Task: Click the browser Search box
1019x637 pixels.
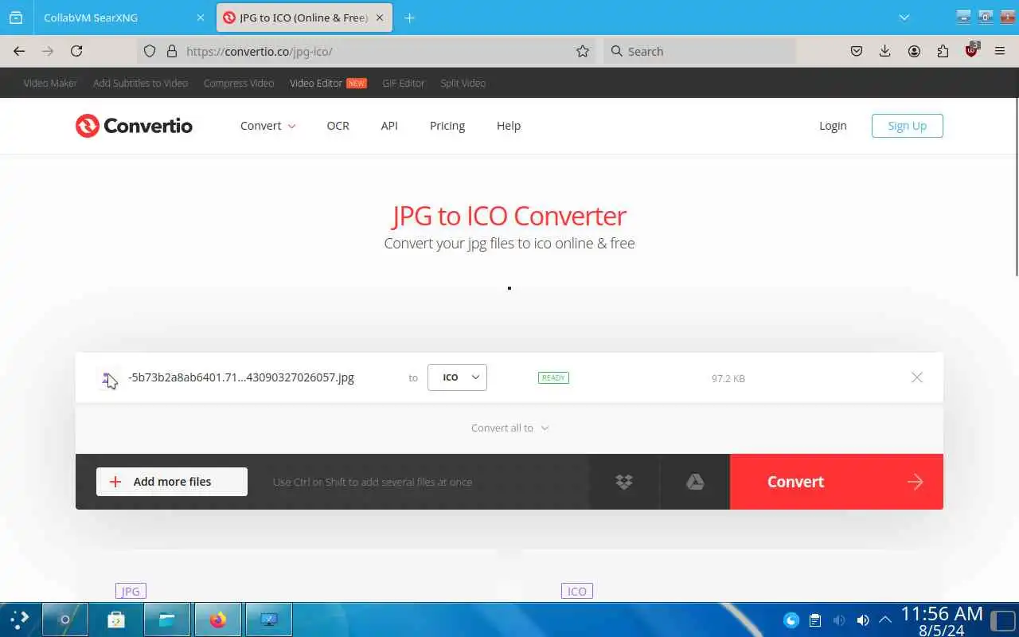Action: tap(699, 51)
